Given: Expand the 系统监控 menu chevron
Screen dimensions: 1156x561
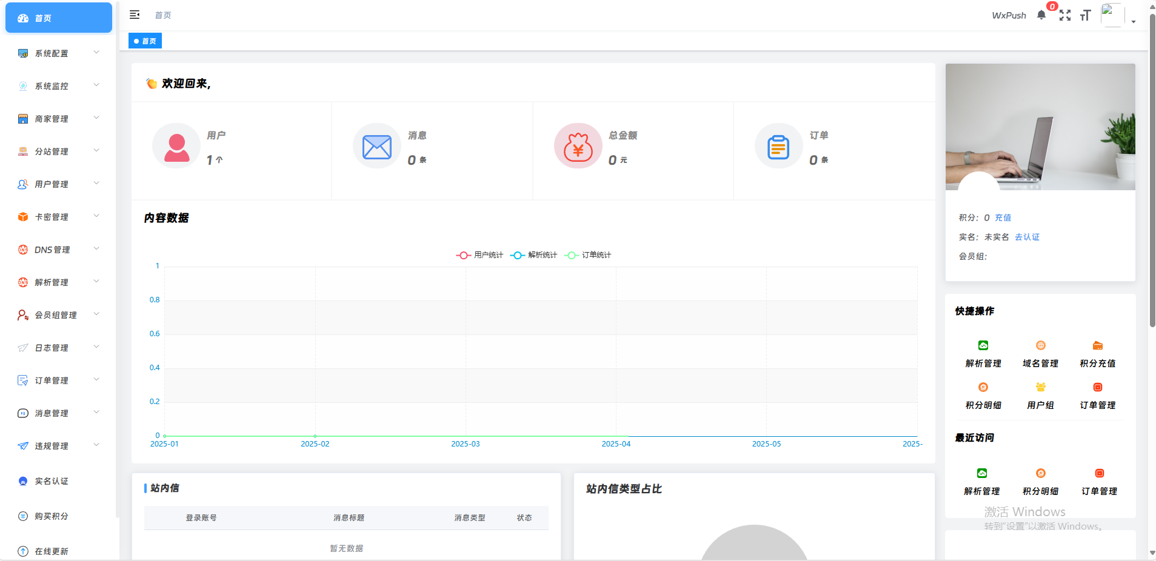Looking at the screenshot, I should tap(96, 85).
